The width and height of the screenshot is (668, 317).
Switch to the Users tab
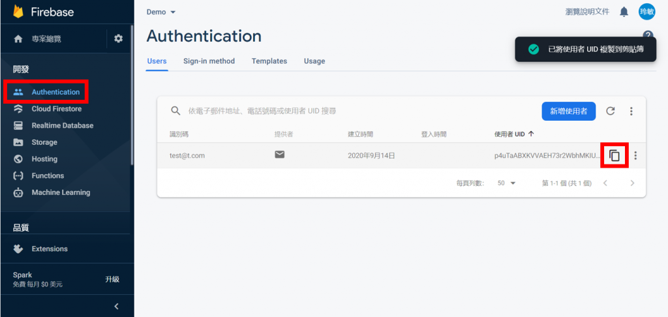tap(157, 61)
